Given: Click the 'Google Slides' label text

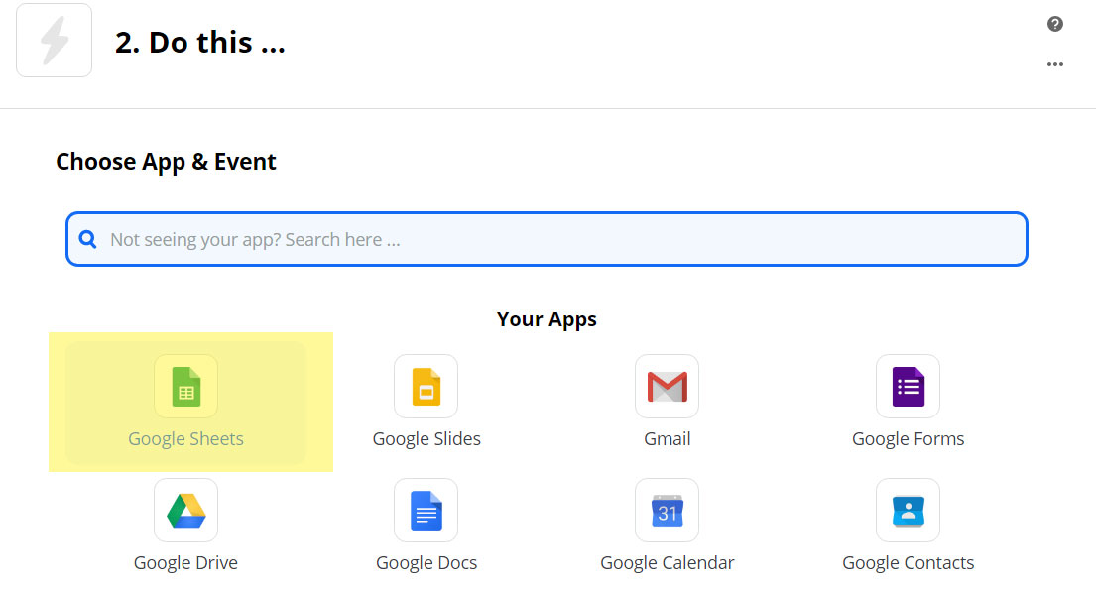Looking at the screenshot, I should (x=426, y=439).
